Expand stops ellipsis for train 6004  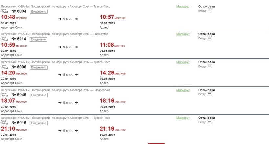pos(209,11)
